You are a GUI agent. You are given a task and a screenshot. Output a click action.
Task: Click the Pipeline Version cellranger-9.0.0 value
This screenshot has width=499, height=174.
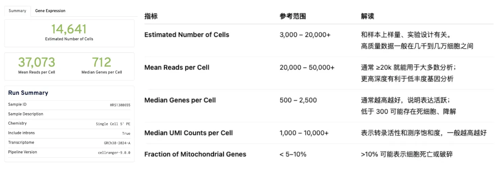[114, 152]
